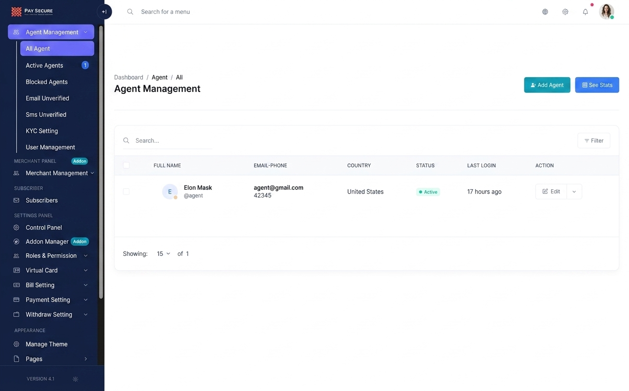Click the Bill Setting icon

pyautogui.click(x=16, y=285)
